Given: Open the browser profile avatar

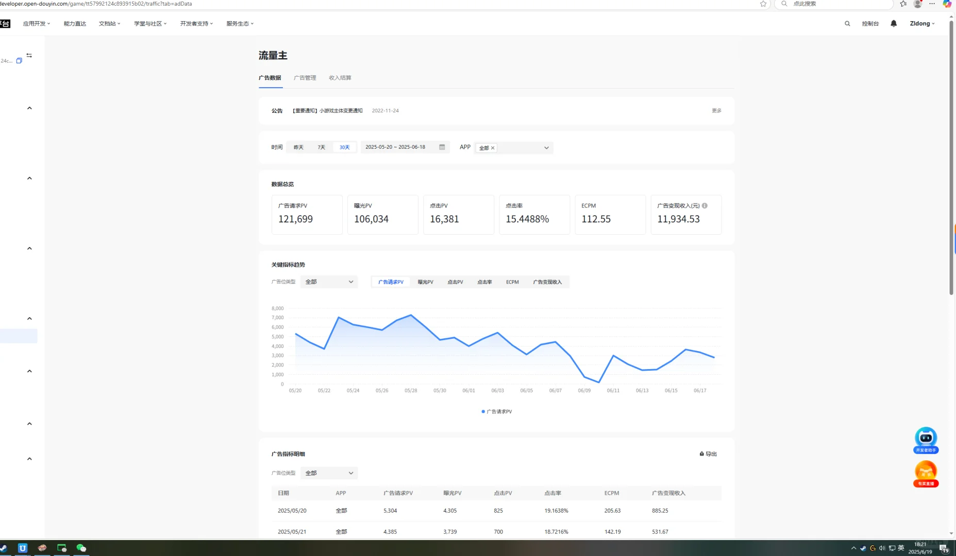Looking at the screenshot, I should 917,4.
